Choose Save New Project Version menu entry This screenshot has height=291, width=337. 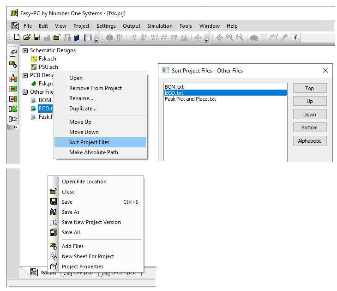(x=96, y=222)
